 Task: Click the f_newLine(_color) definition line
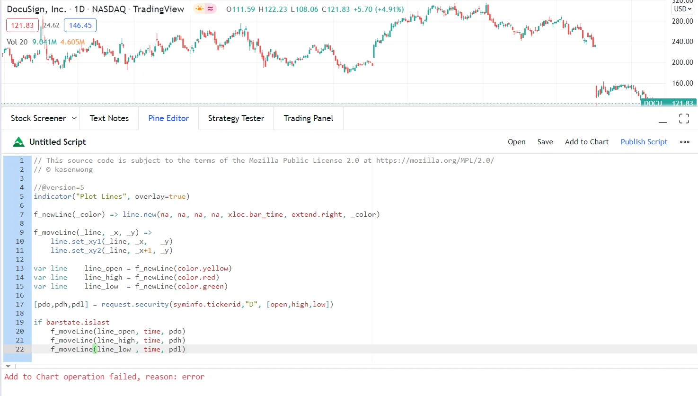[206, 215]
